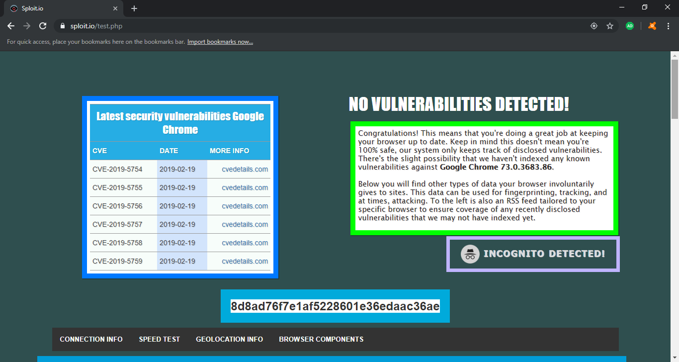The height and width of the screenshot is (362, 679).
Task: Click Import bookmarks now link
Action: (x=220, y=42)
